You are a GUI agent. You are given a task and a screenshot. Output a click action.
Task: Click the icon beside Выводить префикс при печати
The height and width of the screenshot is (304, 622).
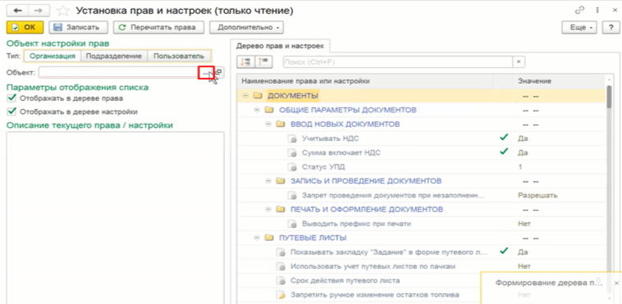tap(292, 224)
